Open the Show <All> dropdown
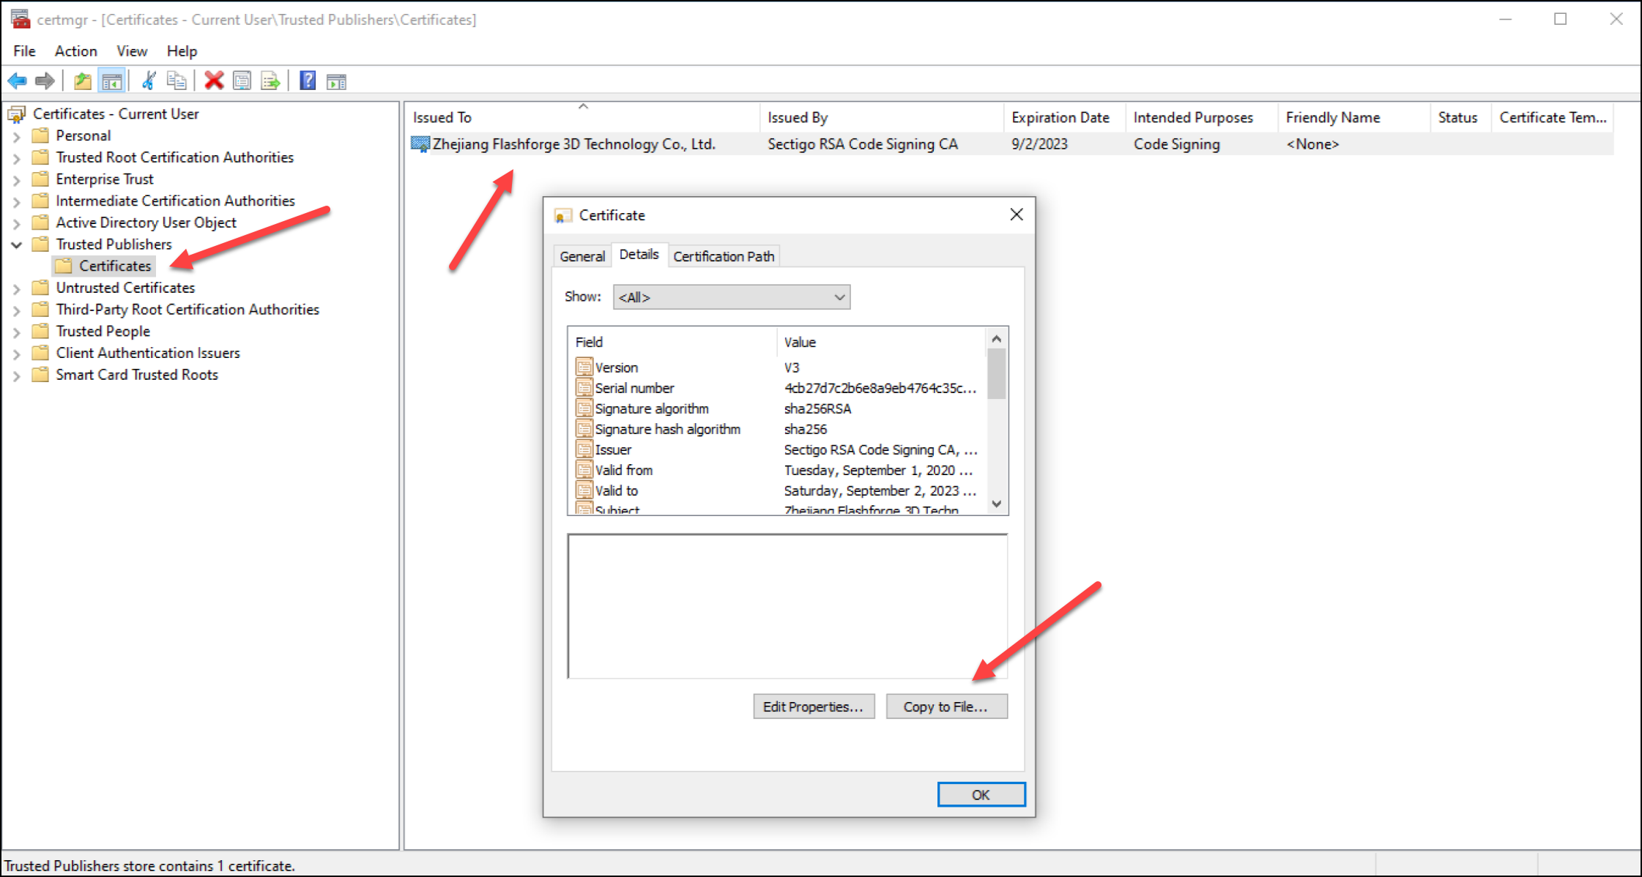1642x877 pixels. click(x=732, y=297)
